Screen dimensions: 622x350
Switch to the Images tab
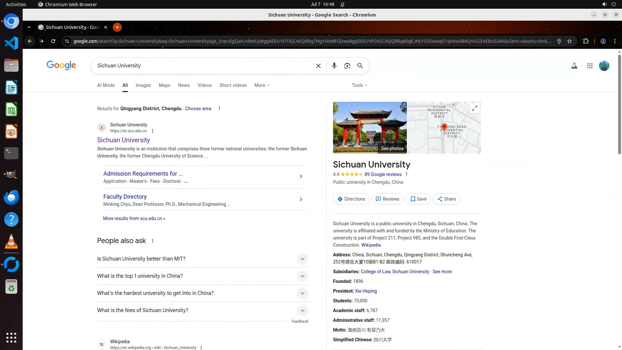(143, 85)
